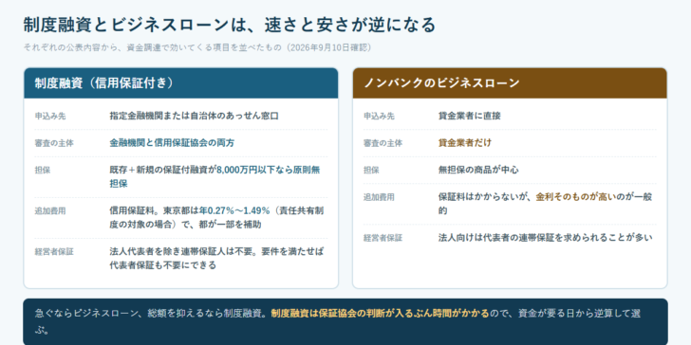The image size is (691, 345).
Task: Click text starting '信用保証料。東京都は年0.27%〜1.49%'
Action: click(216, 217)
